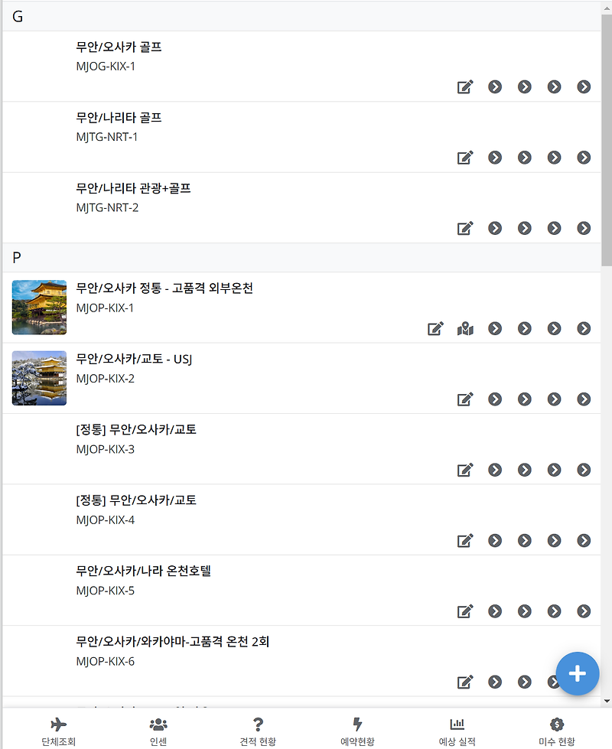This screenshot has width=612, height=749.
Task: Switch to 인센 tab
Action: (x=158, y=731)
